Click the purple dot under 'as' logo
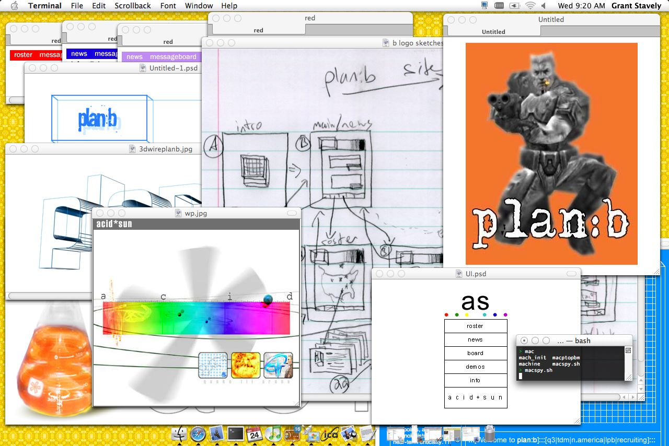This screenshot has width=669, height=446. coord(505,314)
